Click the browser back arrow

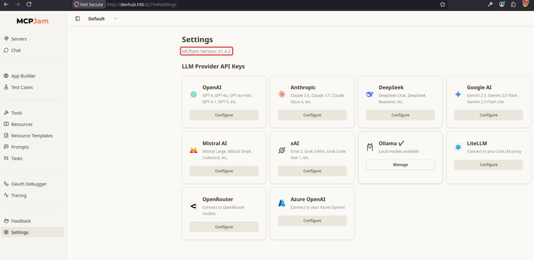6,4
